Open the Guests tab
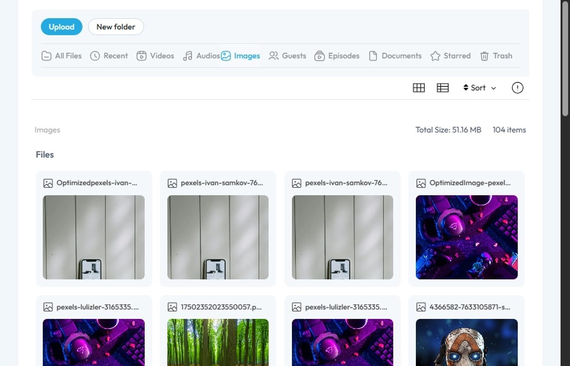 click(287, 56)
